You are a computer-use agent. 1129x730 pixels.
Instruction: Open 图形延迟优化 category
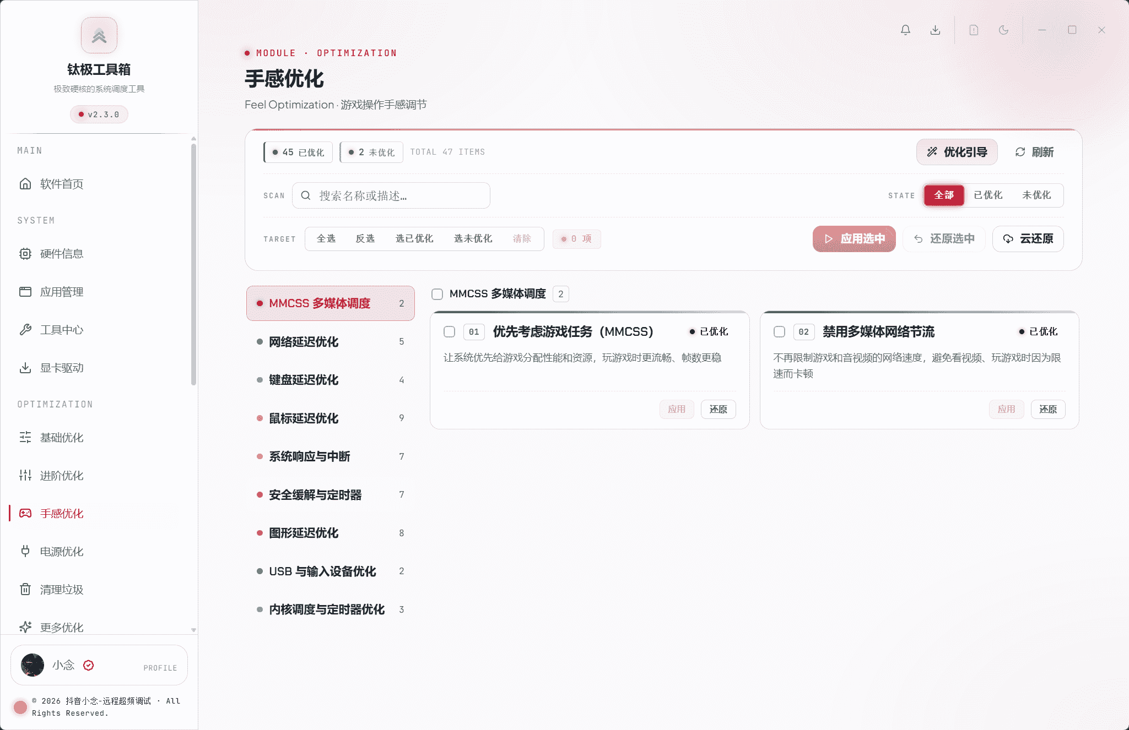331,533
